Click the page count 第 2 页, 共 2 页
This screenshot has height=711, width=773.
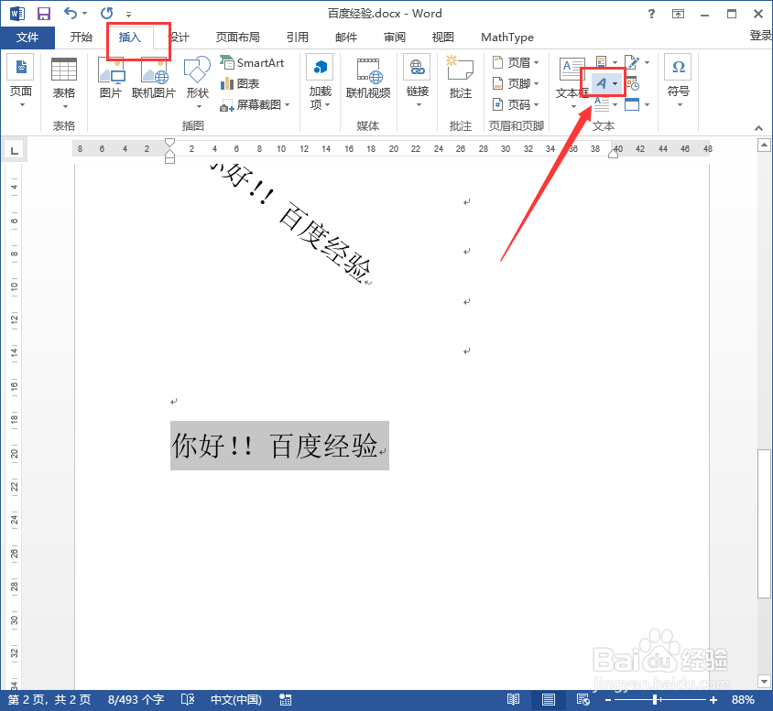click(x=49, y=700)
